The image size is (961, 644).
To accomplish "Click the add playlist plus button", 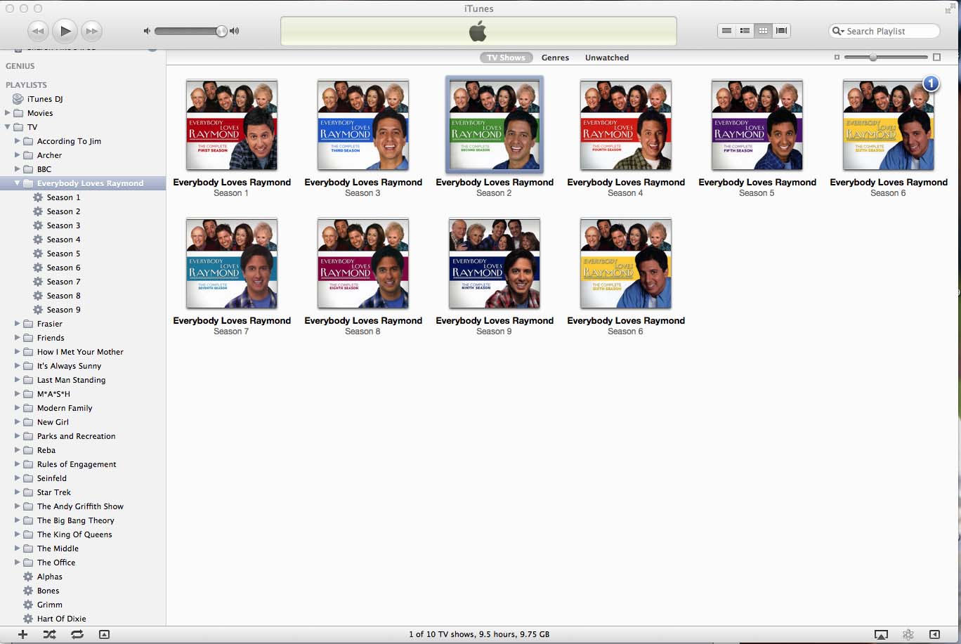I will tap(22, 634).
